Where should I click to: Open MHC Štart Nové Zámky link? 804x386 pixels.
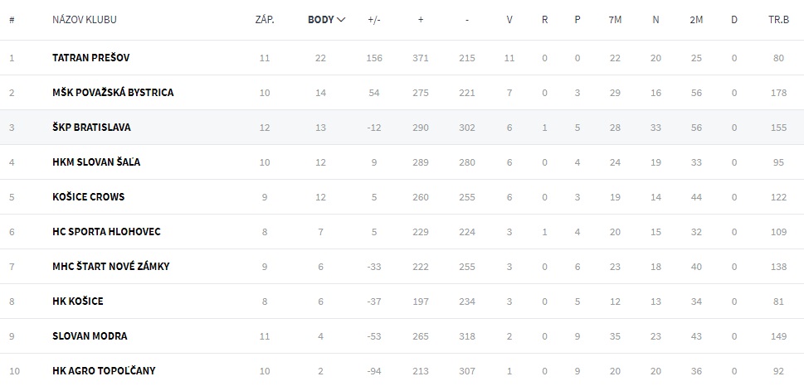point(110,267)
